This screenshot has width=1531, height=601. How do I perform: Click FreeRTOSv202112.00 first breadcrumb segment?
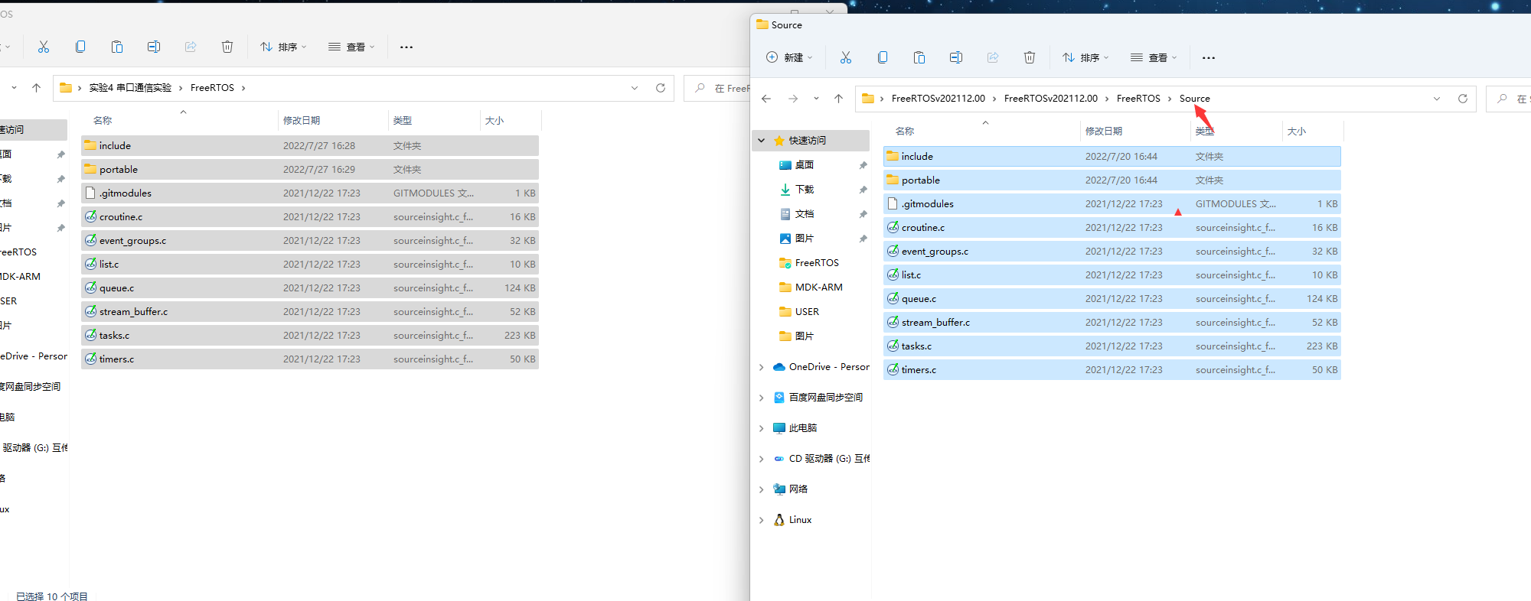point(938,99)
